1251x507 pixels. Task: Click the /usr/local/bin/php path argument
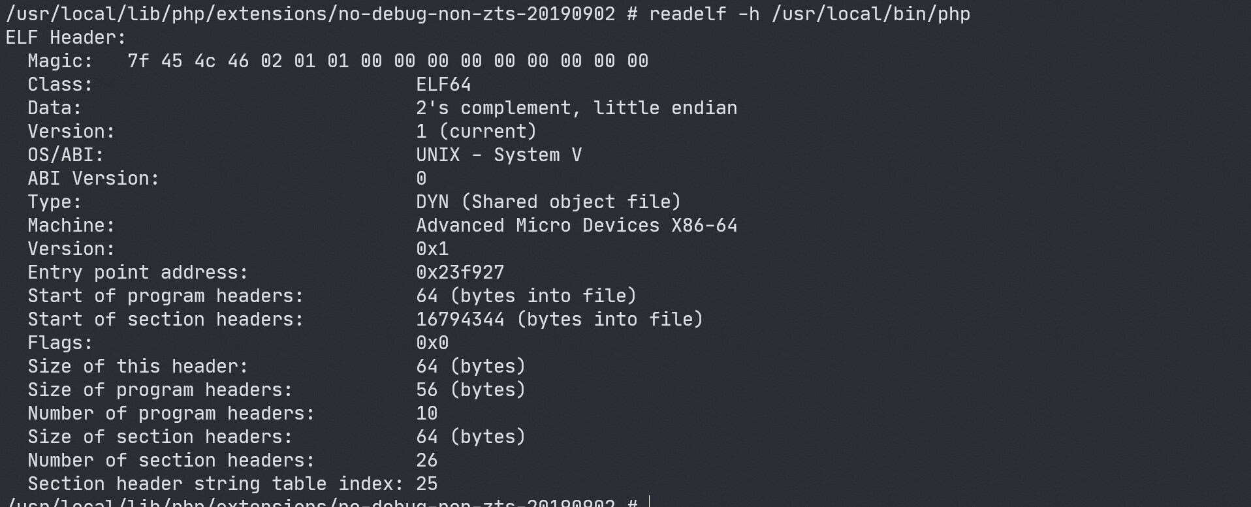(x=871, y=14)
